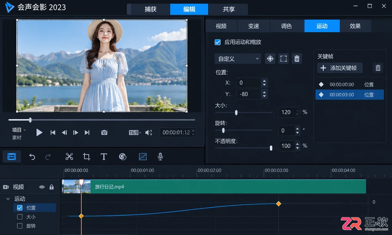Uncheck 应用运动和缩放 checkbox
The width and height of the screenshot is (392, 235).
[x=218, y=42]
